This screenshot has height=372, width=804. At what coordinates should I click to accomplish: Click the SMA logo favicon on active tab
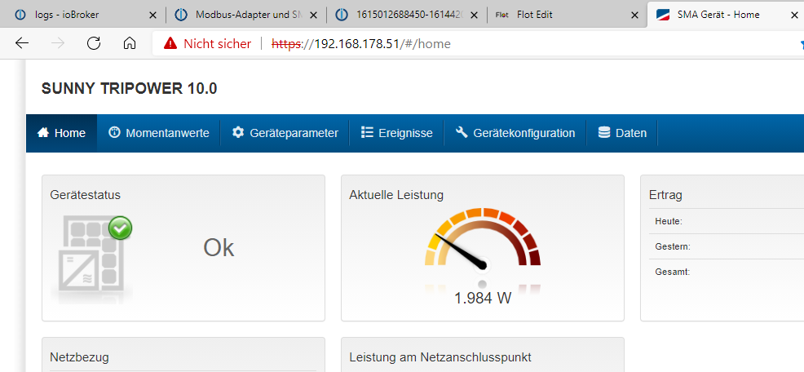[664, 15]
